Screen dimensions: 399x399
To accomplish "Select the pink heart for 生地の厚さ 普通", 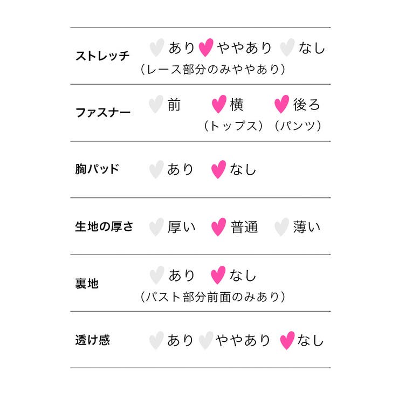I will [218, 227].
